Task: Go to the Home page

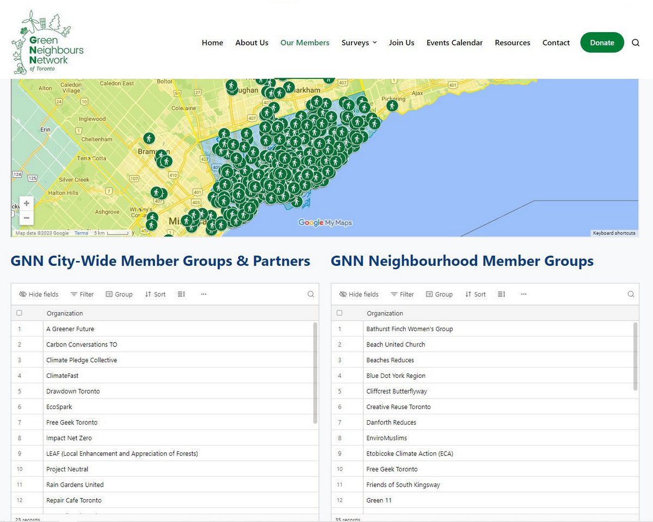Action: (212, 43)
